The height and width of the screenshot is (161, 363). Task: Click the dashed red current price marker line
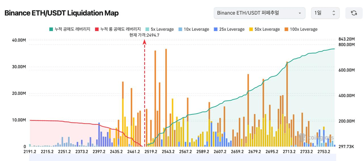145,93
